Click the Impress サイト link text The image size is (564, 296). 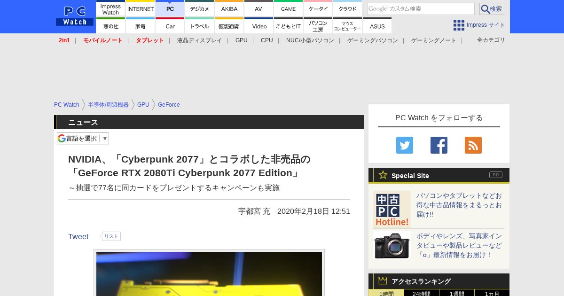point(486,25)
